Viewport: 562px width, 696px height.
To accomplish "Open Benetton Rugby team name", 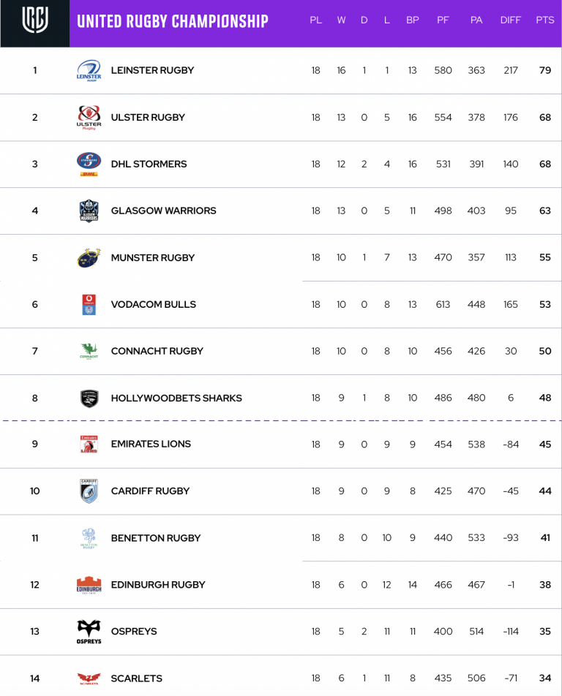I will 155,538.
